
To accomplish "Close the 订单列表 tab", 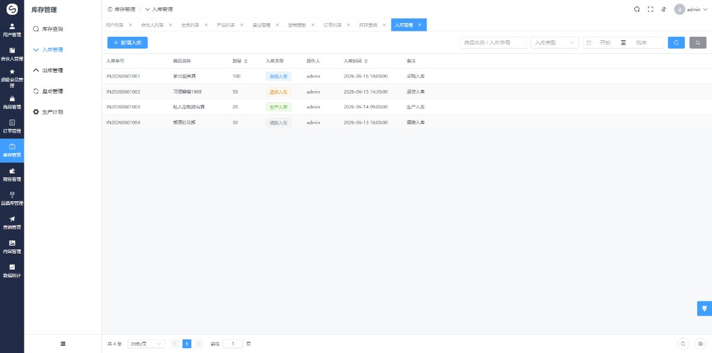I will click(348, 25).
